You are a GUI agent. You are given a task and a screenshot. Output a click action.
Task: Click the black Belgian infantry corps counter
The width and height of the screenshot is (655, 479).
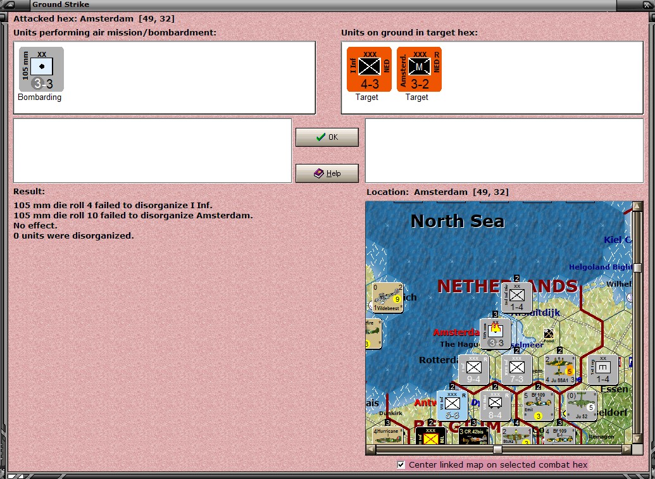(x=431, y=435)
